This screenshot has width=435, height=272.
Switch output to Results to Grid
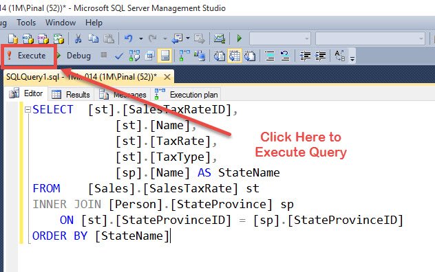(235, 56)
